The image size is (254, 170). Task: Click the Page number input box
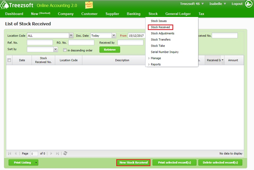pos(34,154)
